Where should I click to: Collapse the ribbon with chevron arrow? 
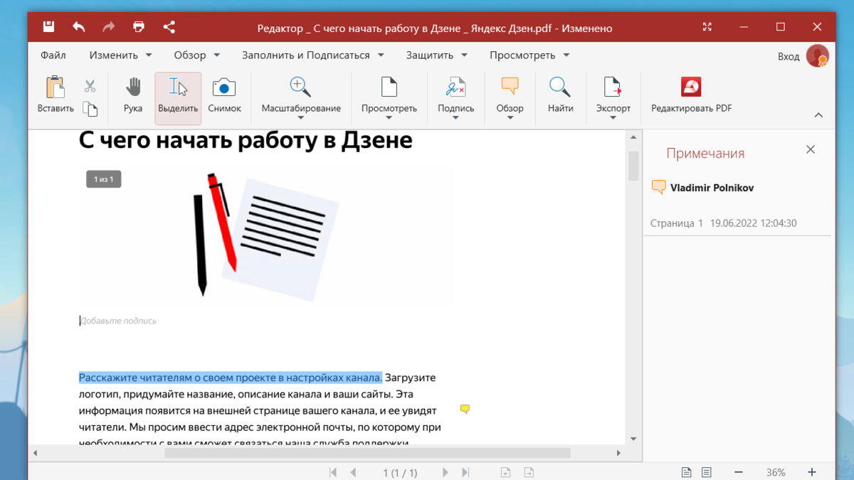pyautogui.click(x=818, y=115)
